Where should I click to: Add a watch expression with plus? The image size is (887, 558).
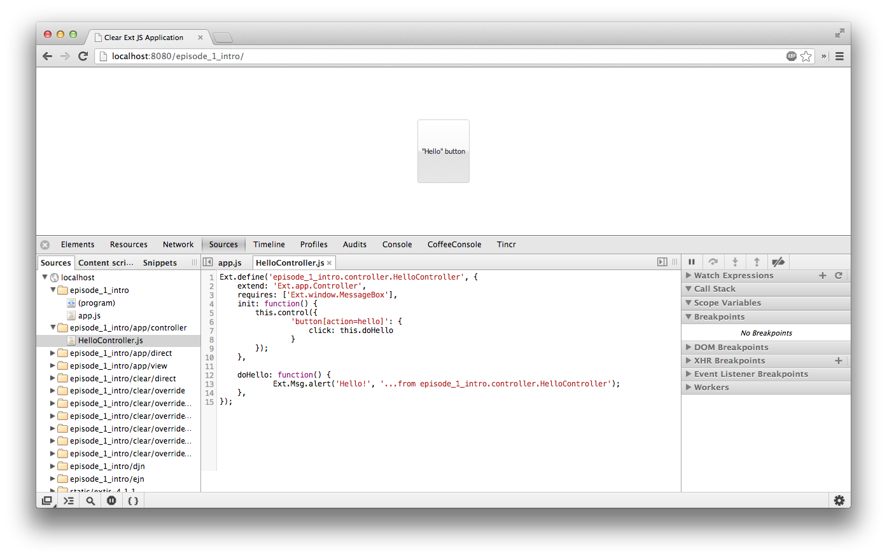(x=822, y=276)
